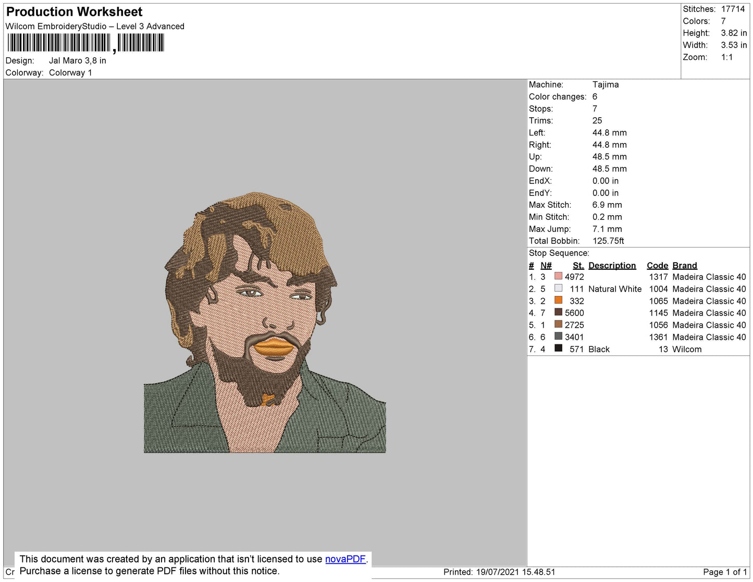
Task: Click the 'Colorway 1' value
Action: (x=70, y=72)
